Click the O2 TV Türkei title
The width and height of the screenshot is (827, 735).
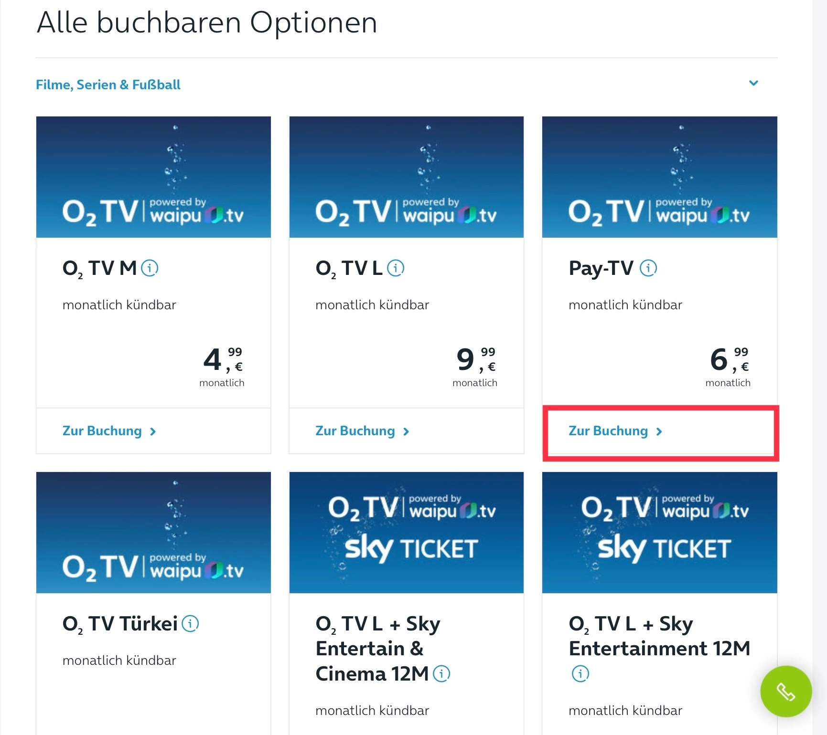click(120, 624)
